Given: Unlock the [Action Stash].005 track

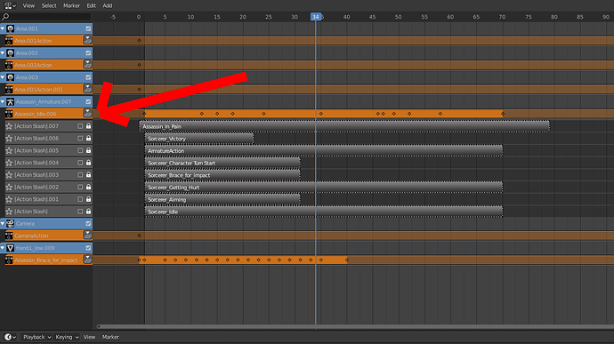Looking at the screenshot, I should [x=88, y=150].
